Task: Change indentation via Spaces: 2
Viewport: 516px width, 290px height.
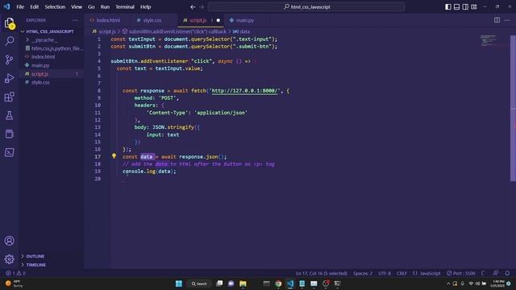Action: pos(363,273)
